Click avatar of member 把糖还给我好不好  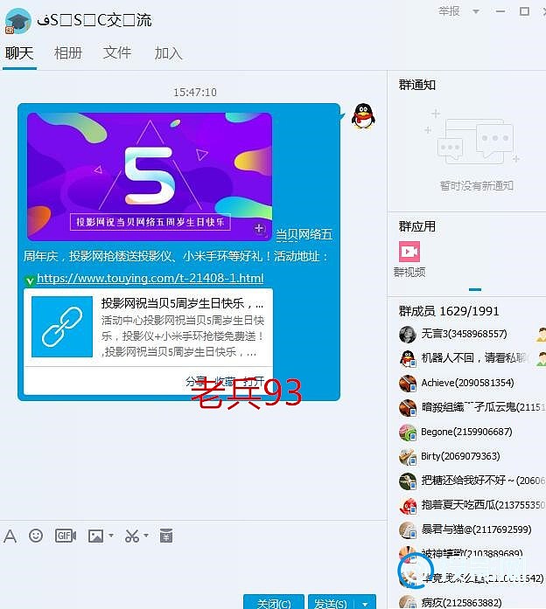pos(408,481)
